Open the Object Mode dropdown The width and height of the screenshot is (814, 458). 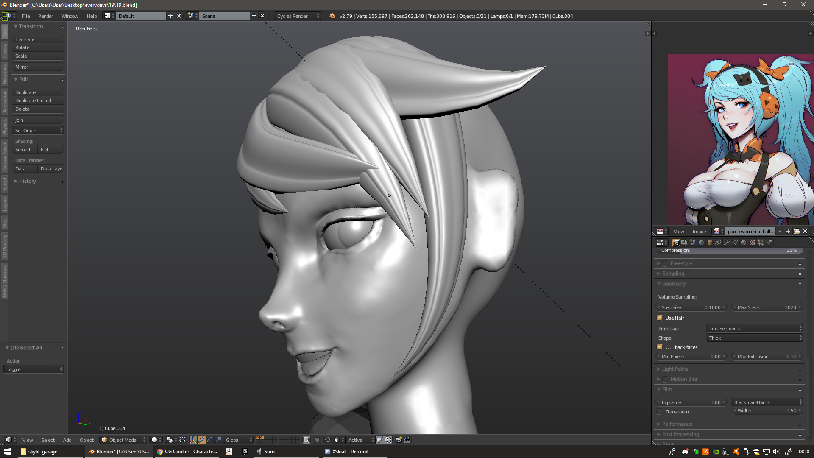click(x=123, y=440)
